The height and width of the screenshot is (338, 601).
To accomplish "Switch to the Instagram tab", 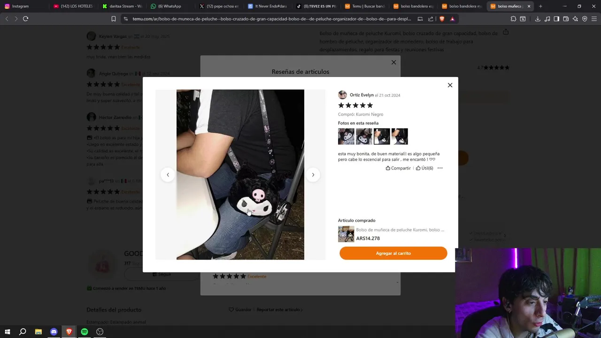I will [x=20, y=6].
